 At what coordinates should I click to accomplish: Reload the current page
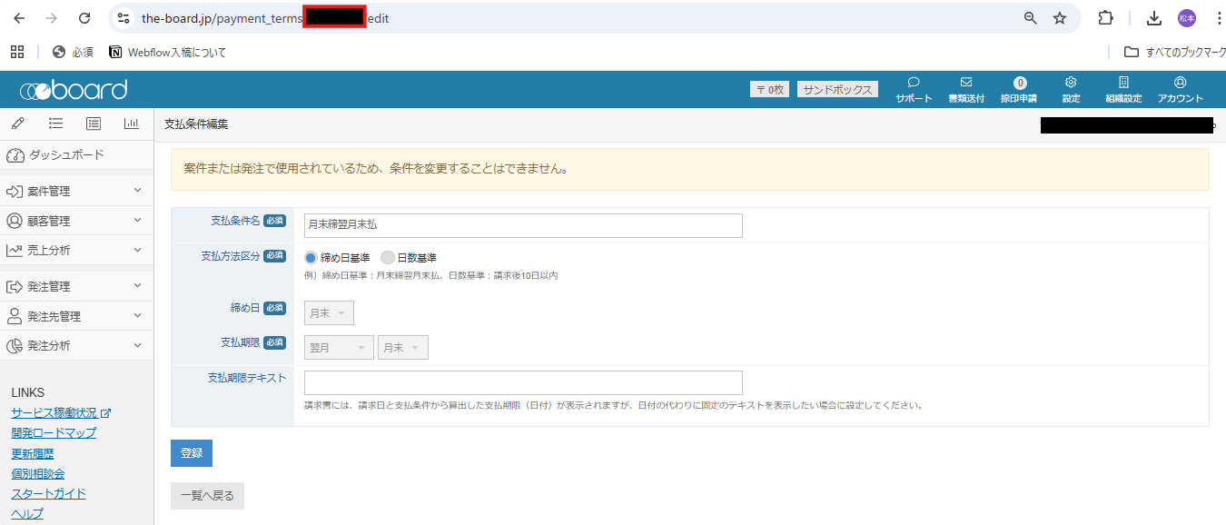[84, 18]
